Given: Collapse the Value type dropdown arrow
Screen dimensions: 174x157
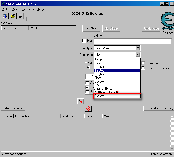Looking at the screenshot, I should [137, 55].
